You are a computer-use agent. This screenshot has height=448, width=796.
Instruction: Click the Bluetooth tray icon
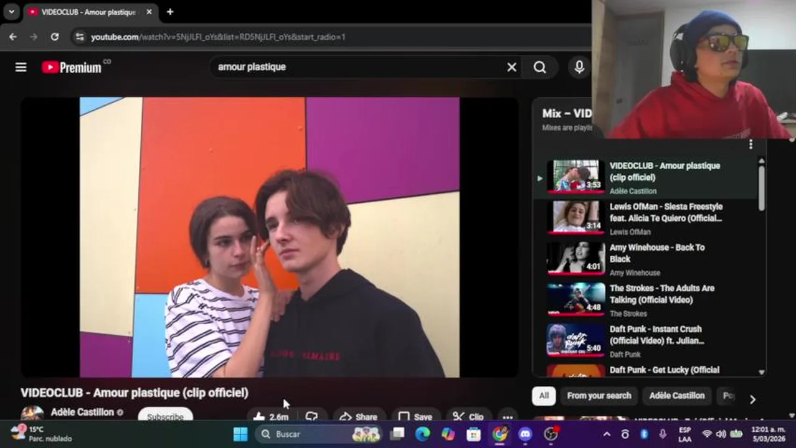[x=644, y=434]
